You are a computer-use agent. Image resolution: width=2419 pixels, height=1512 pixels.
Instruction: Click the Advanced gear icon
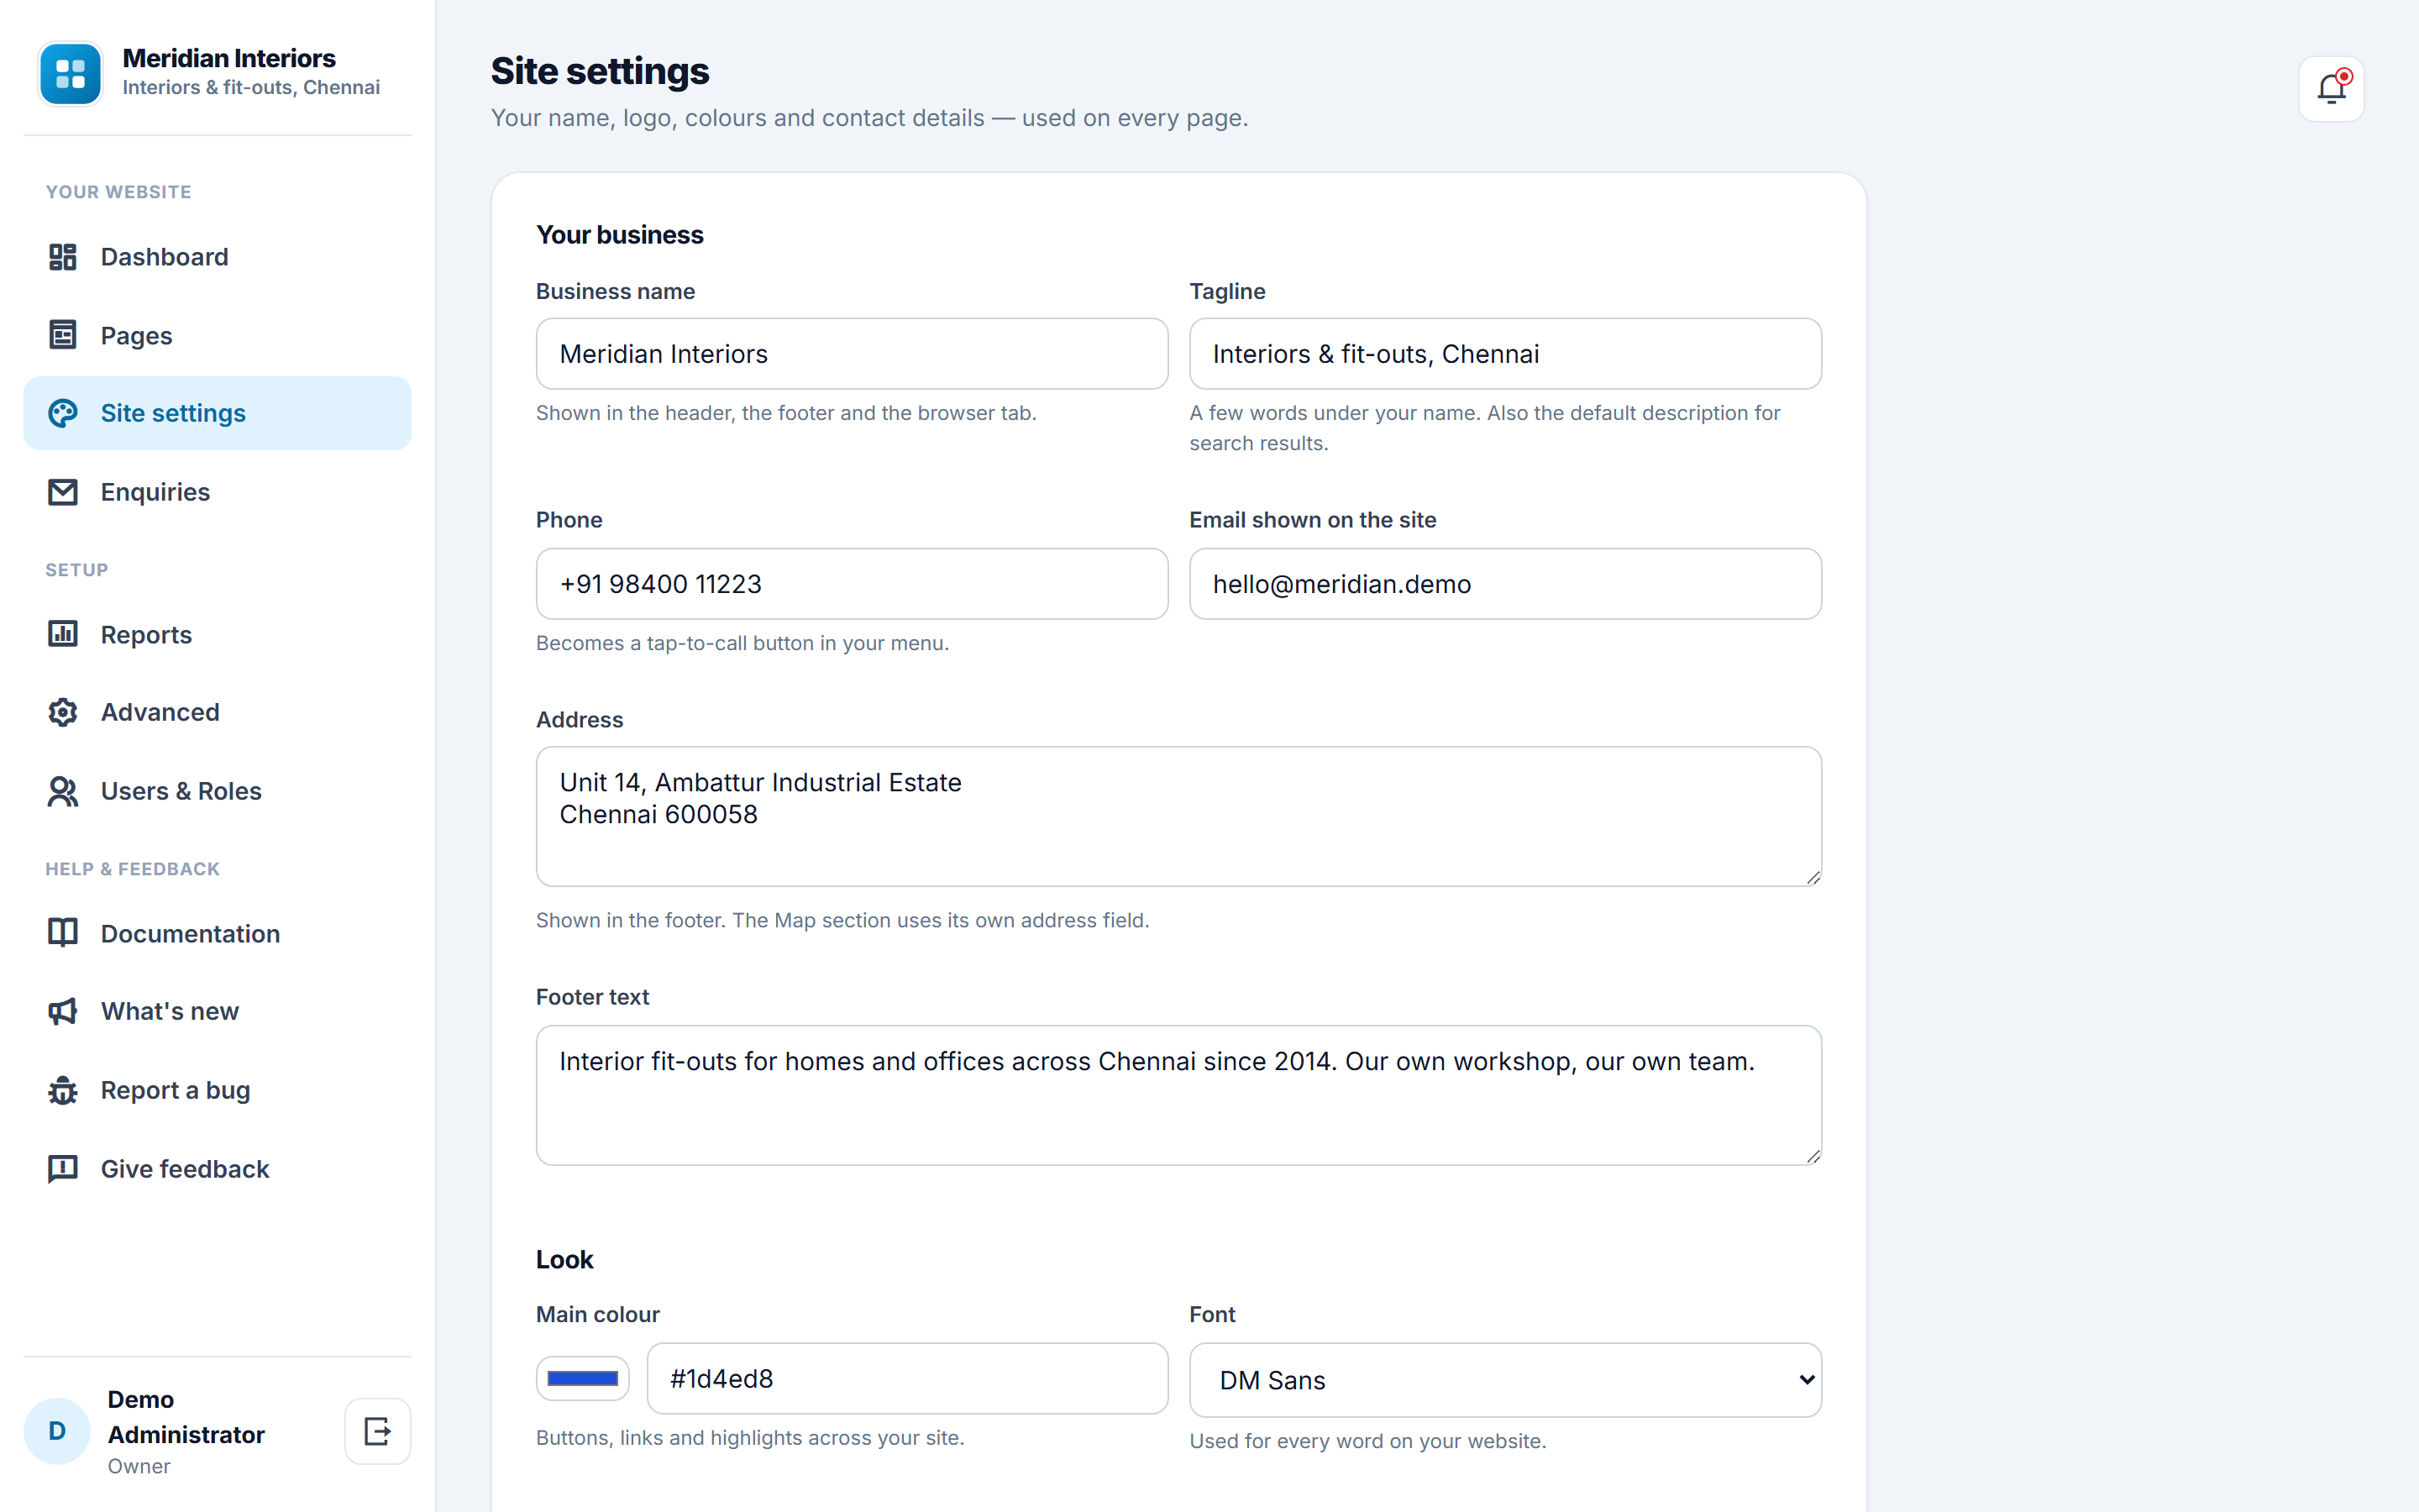63,712
